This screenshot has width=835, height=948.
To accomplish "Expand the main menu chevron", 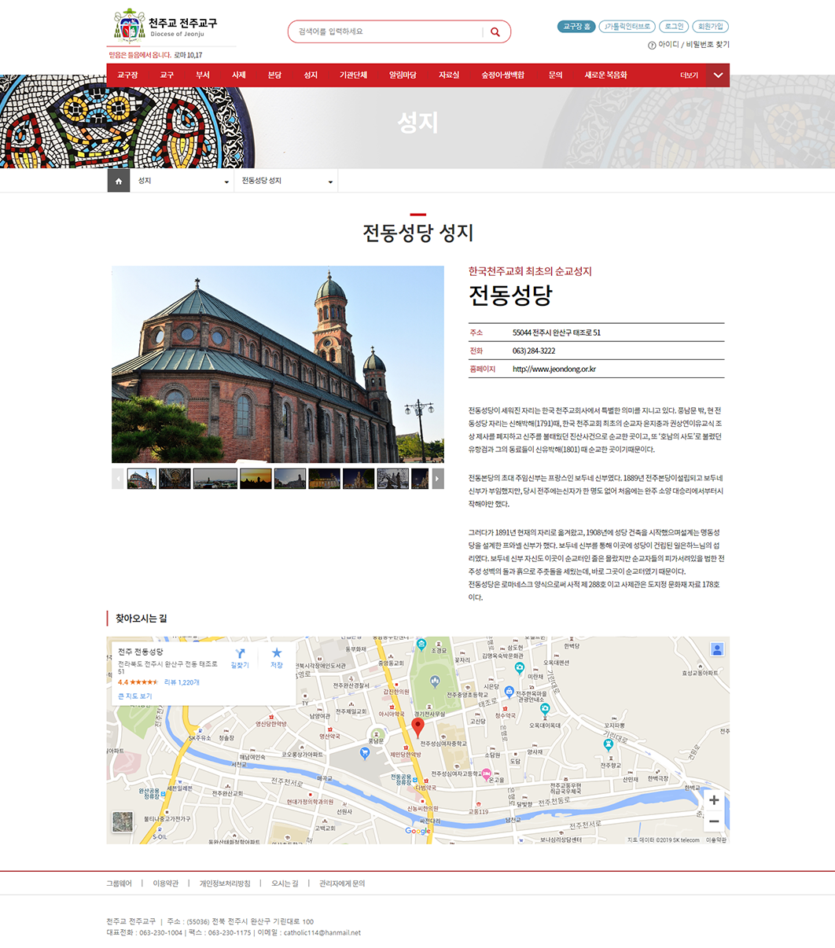I will pyautogui.click(x=718, y=75).
